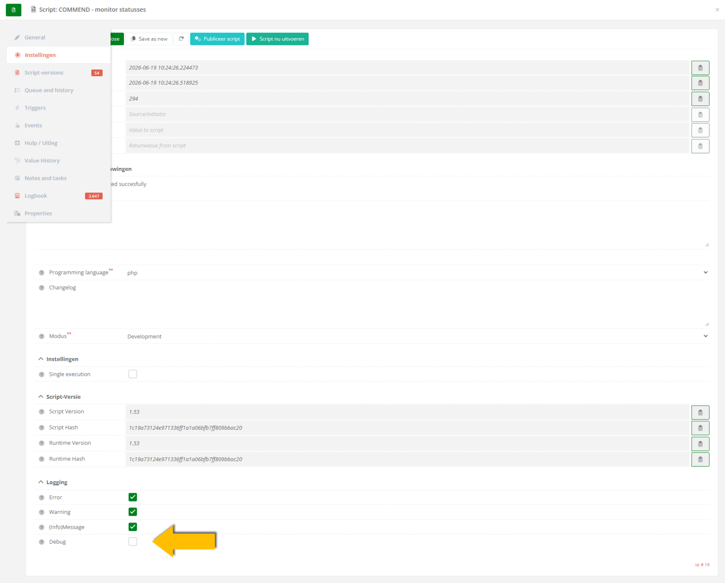Click the 3.647 badge on Logbook

94,196
